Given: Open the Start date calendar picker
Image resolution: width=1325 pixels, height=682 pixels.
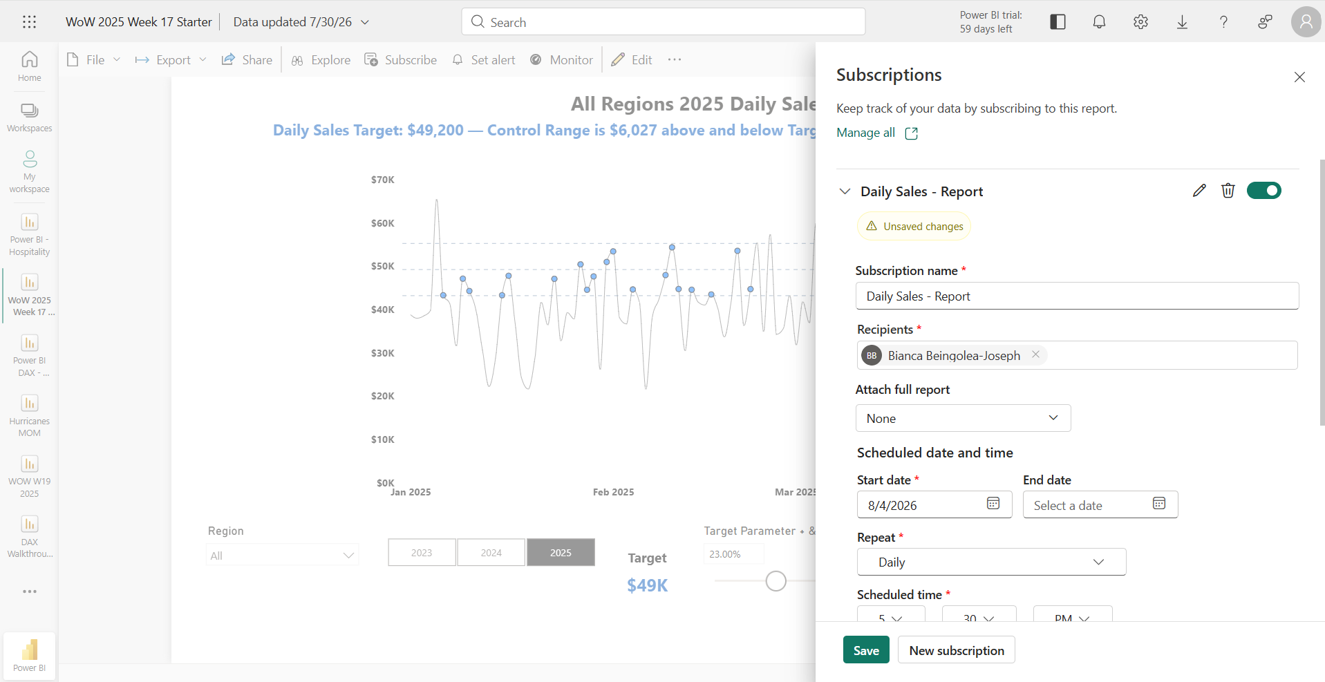Looking at the screenshot, I should [993, 504].
